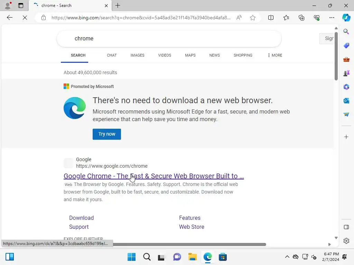
Task: Add sidebar app with plus icon
Action: pos(346,137)
